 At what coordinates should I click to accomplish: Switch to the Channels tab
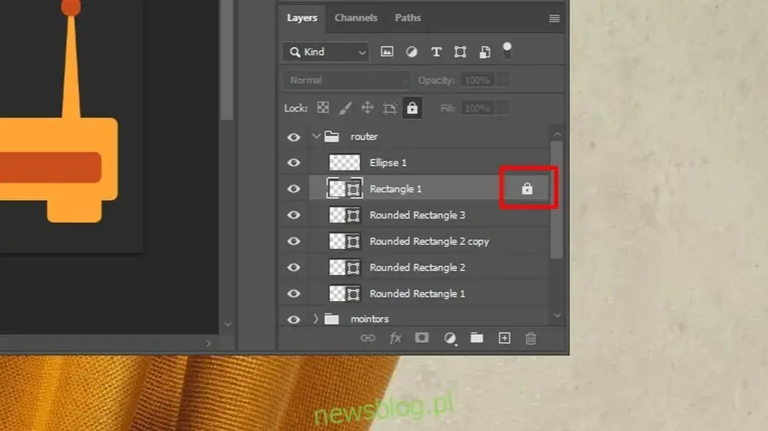point(356,18)
